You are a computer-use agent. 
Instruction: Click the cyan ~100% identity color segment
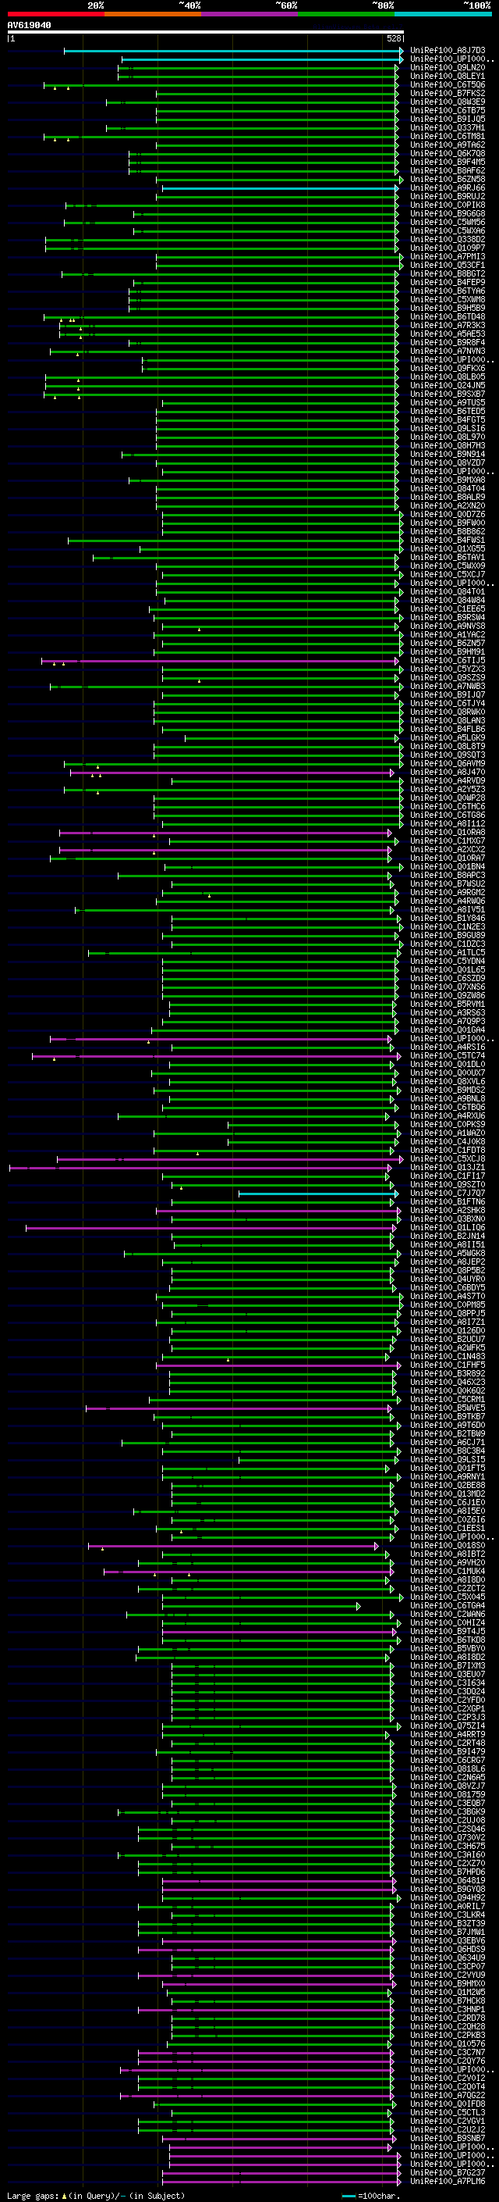[x=444, y=14]
